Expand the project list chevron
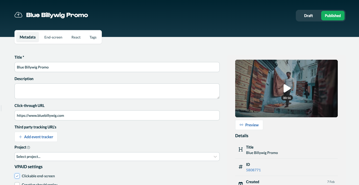The width and height of the screenshot is (359, 185). (x=215, y=157)
